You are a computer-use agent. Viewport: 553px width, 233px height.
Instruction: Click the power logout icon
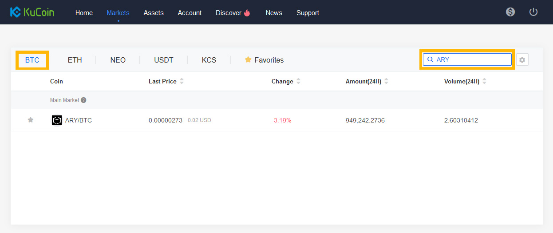pyautogui.click(x=533, y=12)
